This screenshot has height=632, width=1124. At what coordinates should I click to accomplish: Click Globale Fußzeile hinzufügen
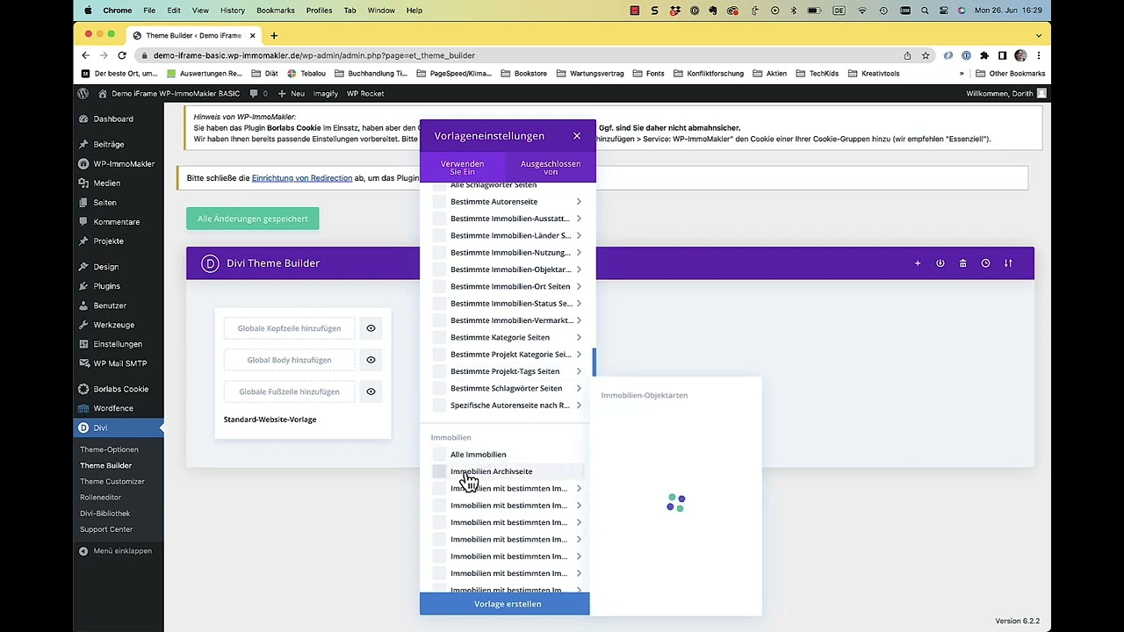pos(289,391)
